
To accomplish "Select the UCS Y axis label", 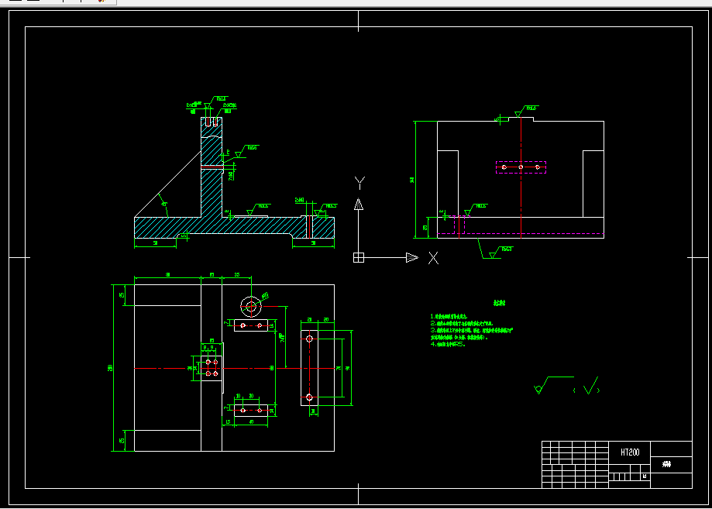I will [x=359, y=183].
